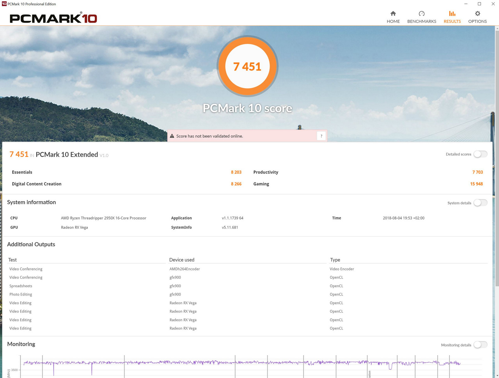Image resolution: width=499 pixels, height=378 pixels.
Task: Enable the Detailed scores toggle
Action: pos(480,154)
